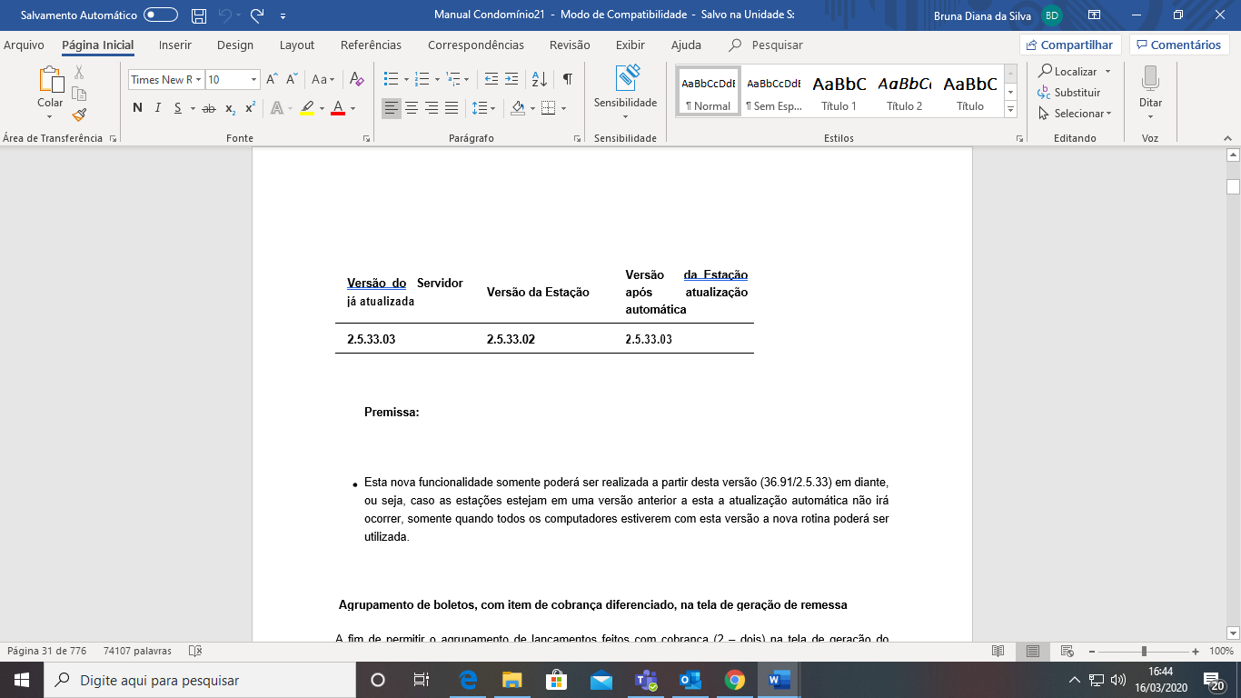Screen dimensions: 1241x698
Task: Apply the yellow text highlight color
Action: click(307, 108)
